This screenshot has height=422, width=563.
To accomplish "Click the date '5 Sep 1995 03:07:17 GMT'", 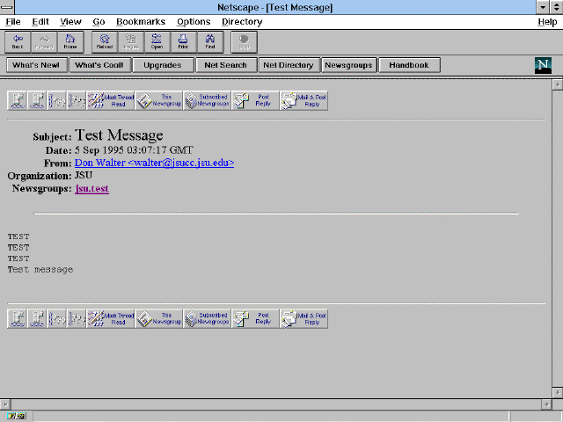I will pyautogui.click(x=134, y=150).
